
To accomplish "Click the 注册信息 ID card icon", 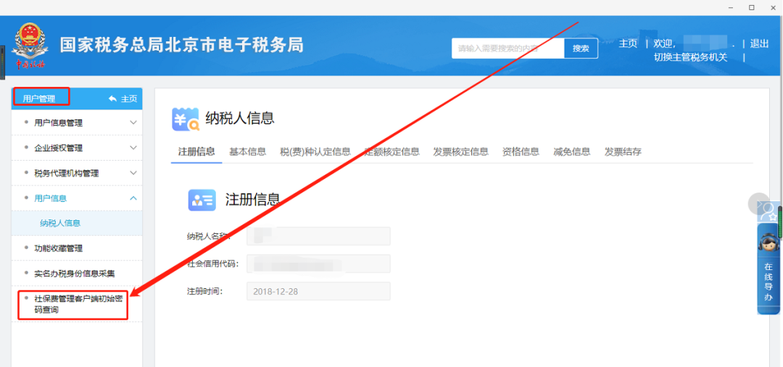I will coord(202,200).
